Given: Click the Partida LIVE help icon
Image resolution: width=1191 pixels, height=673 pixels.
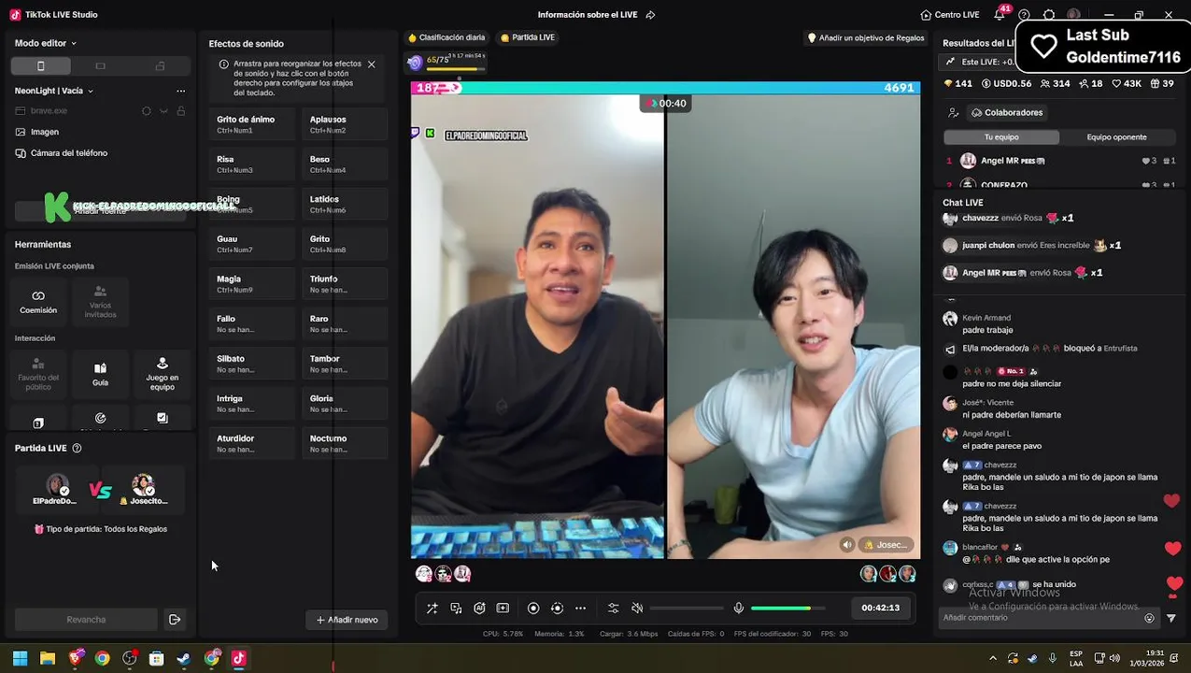Looking at the screenshot, I should [x=77, y=448].
